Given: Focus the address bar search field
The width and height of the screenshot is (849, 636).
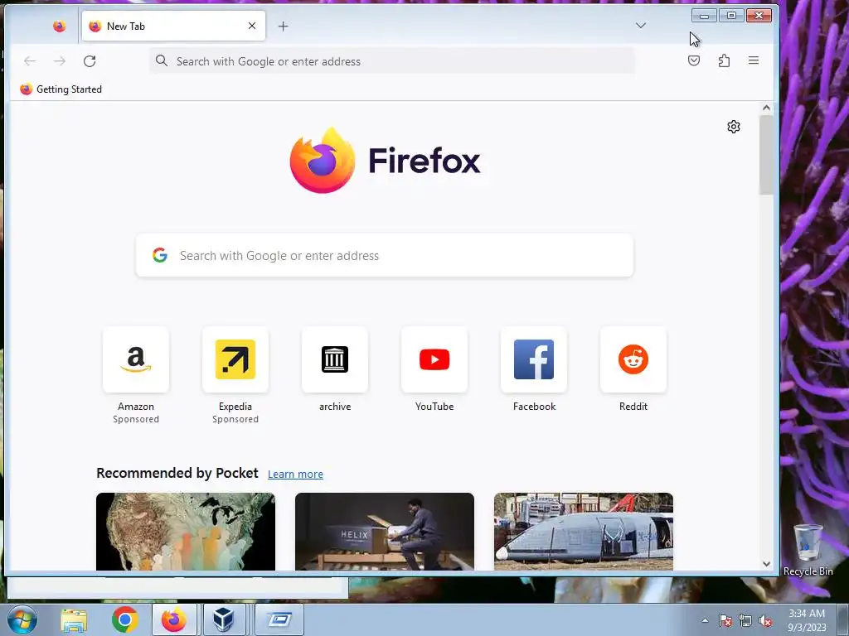Looking at the screenshot, I should point(392,61).
